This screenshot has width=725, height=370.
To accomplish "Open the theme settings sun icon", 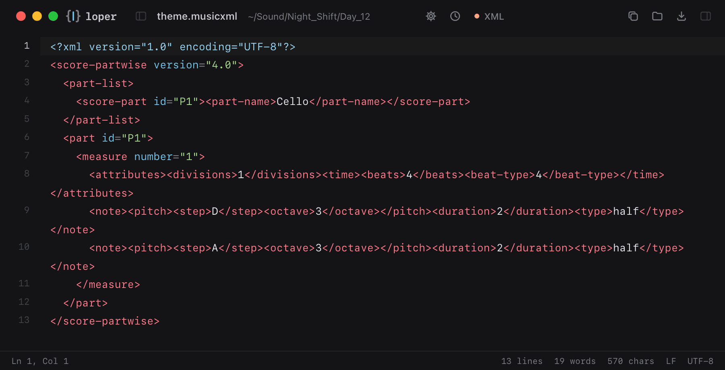I will [x=431, y=16].
